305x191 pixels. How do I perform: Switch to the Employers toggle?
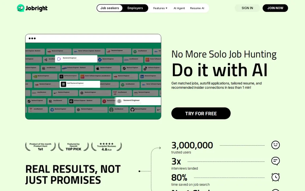135,8
